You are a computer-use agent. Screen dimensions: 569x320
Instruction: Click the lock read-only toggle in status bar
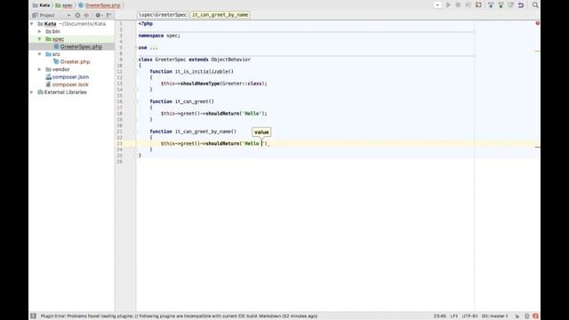[x=517, y=316]
